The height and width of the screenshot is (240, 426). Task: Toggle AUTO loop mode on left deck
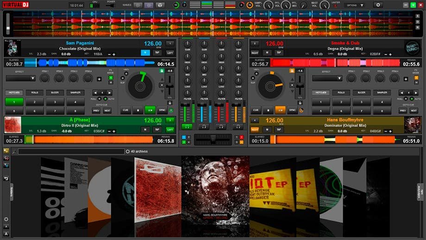106,99
